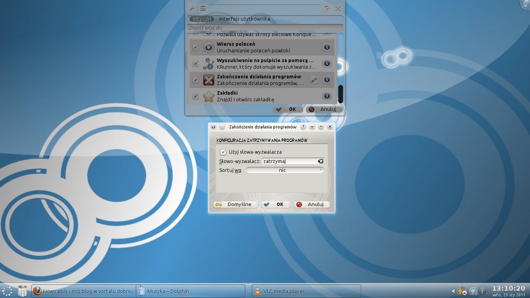
Task: Click OK in the KRunner plugins window
Action: coord(288,109)
